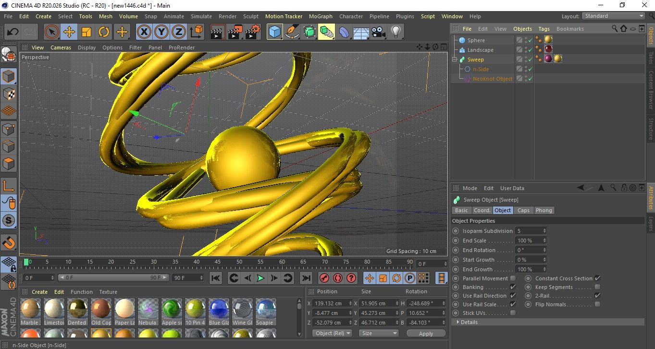The height and width of the screenshot is (349, 655).
Task: Select the Move tool in top toolbar
Action: coord(69,32)
